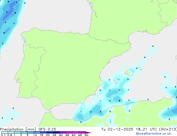Select the 40 to 45 mm magenta swatch

[76, 132]
